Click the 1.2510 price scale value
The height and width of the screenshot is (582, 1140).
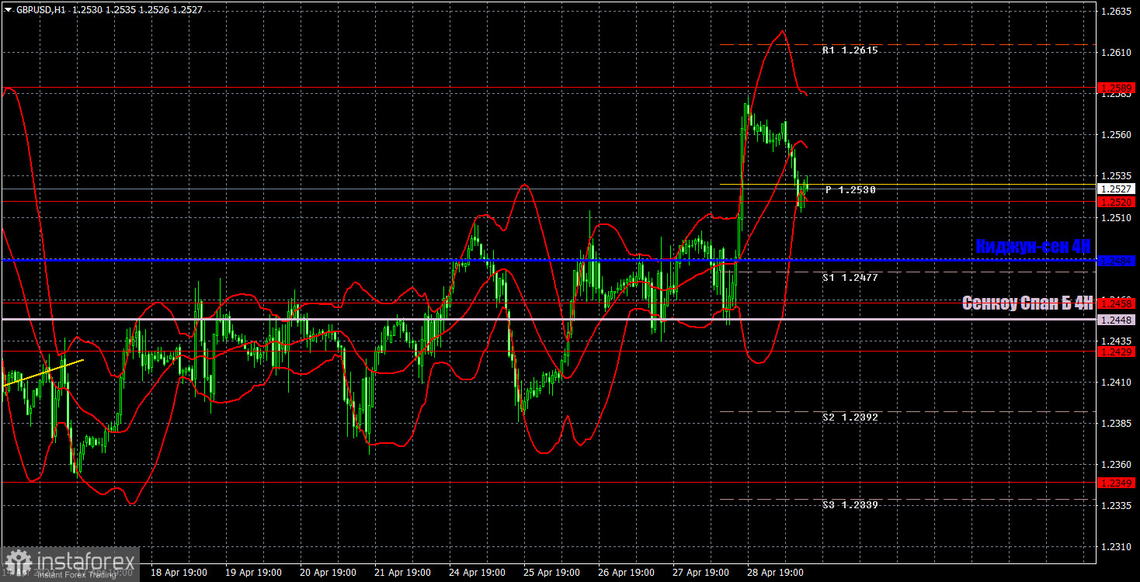click(1115, 218)
